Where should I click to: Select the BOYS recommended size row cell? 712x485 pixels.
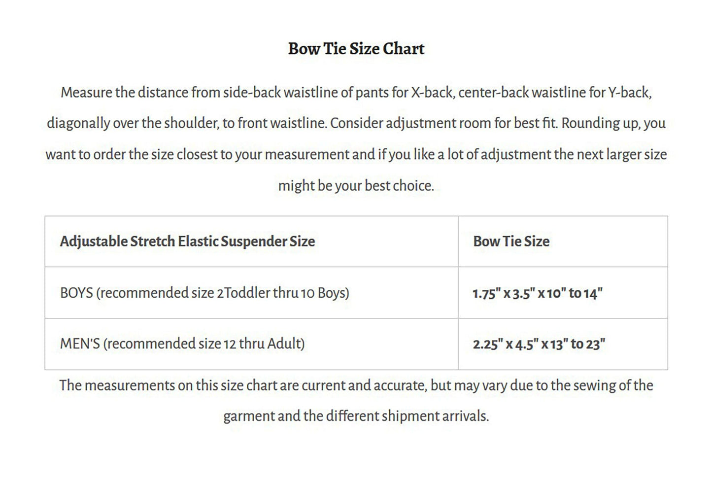point(204,293)
